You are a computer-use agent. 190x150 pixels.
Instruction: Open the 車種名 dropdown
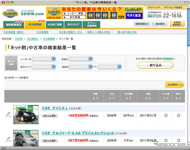tap(80, 59)
